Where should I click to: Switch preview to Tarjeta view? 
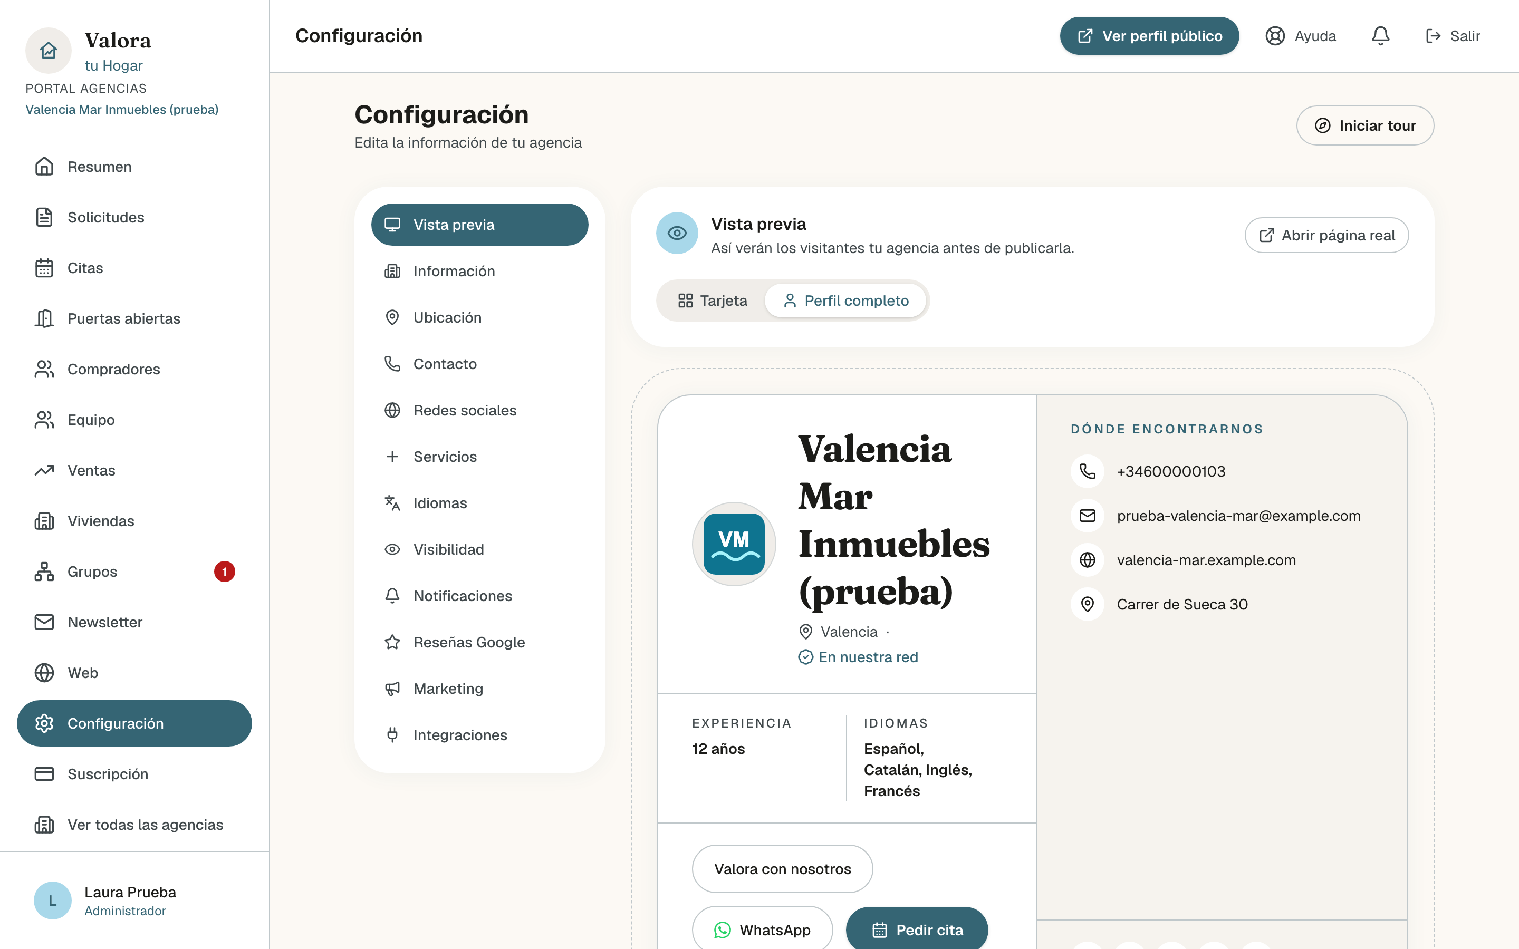tap(712, 301)
